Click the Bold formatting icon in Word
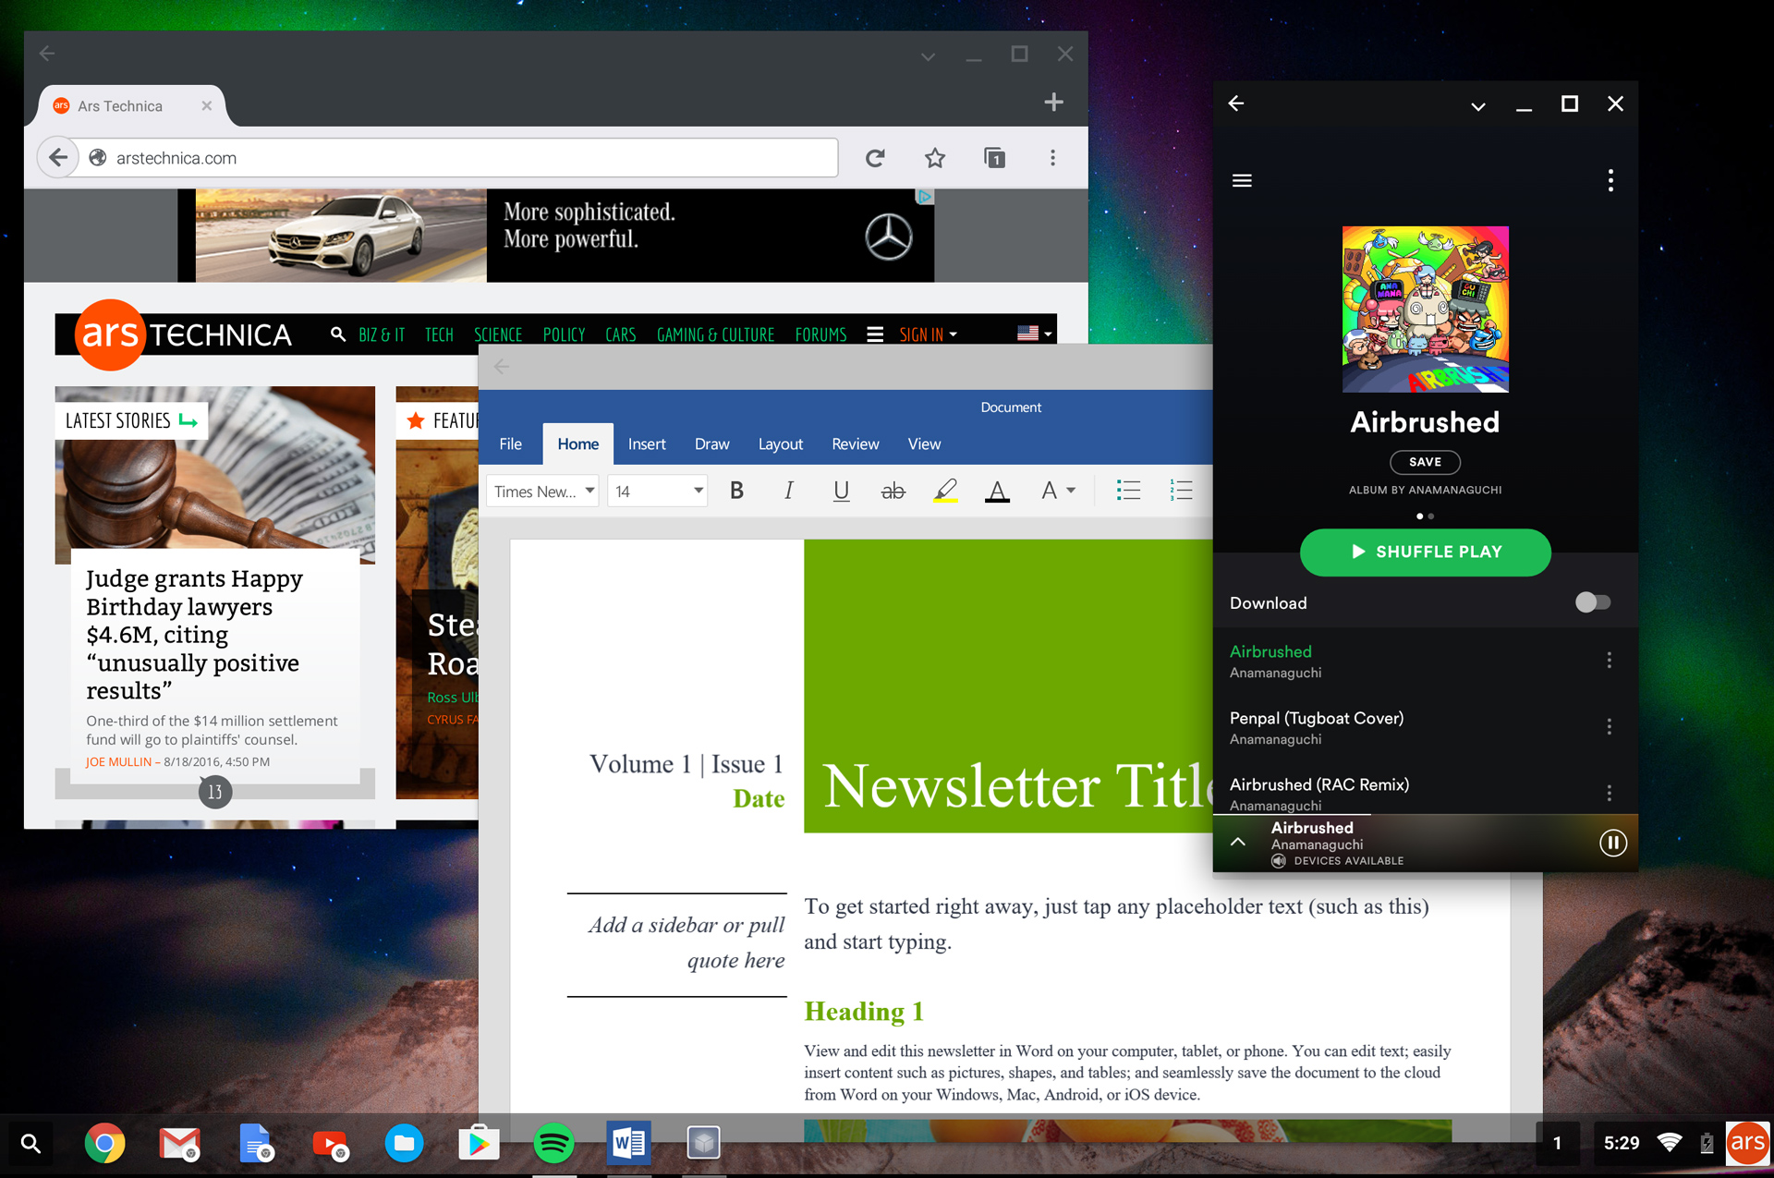 [x=736, y=491]
